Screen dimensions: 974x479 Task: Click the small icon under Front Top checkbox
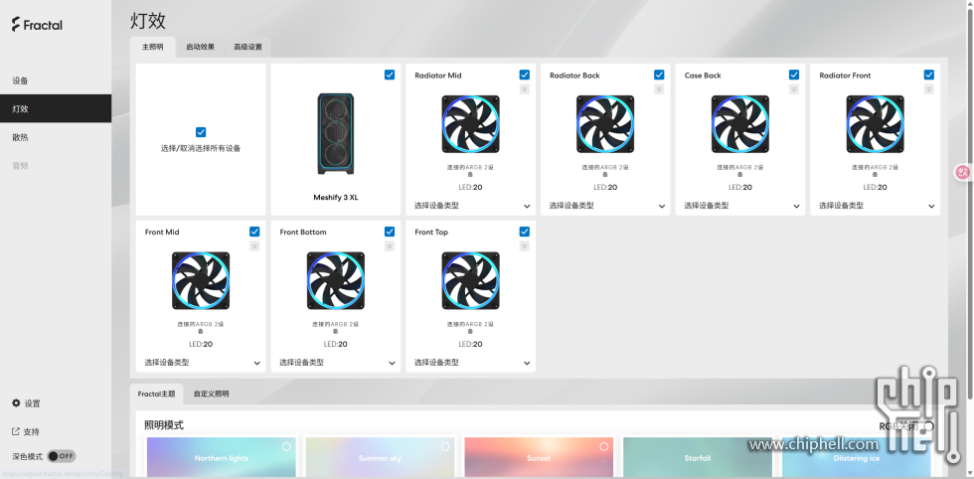[x=525, y=246]
